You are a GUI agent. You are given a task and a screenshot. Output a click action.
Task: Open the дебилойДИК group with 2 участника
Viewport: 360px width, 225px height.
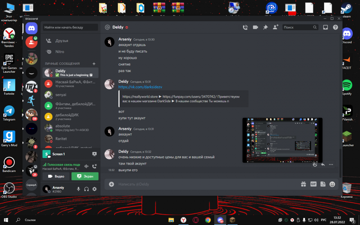pyautogui.click(x=71, y=117)
